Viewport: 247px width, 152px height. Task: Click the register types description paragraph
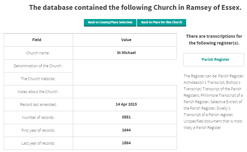(x=214, y=102)
